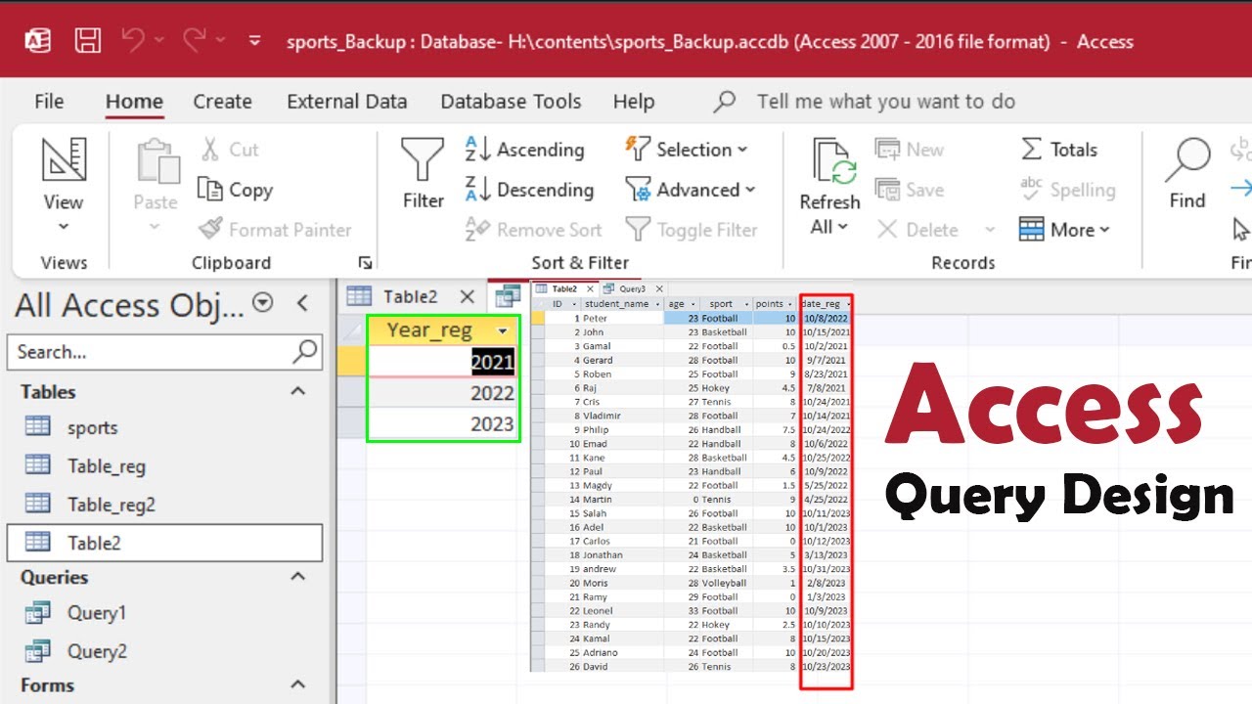Open the Database Tools tab

511,102
